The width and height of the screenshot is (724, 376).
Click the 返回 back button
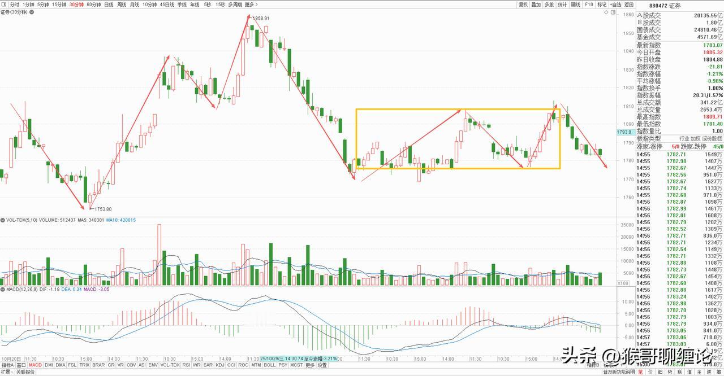click(x=629, y=4)
